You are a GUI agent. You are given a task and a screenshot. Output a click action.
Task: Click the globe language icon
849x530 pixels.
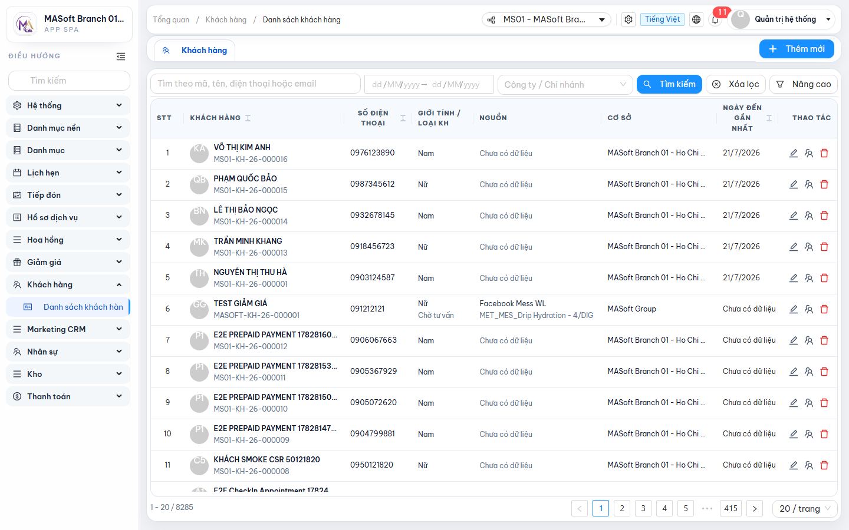click(696, 19)
